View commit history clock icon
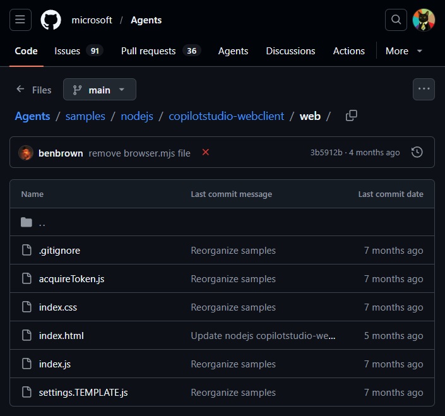 coord(417,153)
